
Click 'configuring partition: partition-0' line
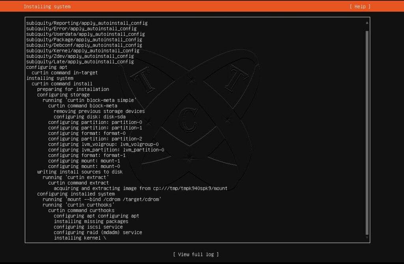pyautogui.click(x=95, y=122)
